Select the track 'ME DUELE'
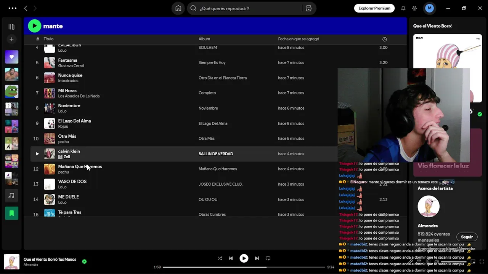The height and width of the screenshot is (274, 488). pyautogui.click(x=68, y=197)
